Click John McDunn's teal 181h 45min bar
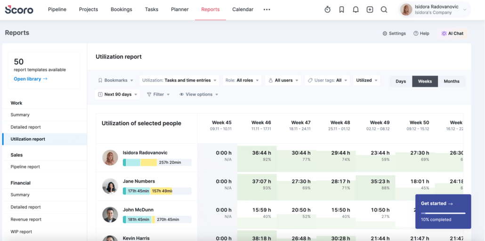 pyautogui.click(x=138, y=219)
